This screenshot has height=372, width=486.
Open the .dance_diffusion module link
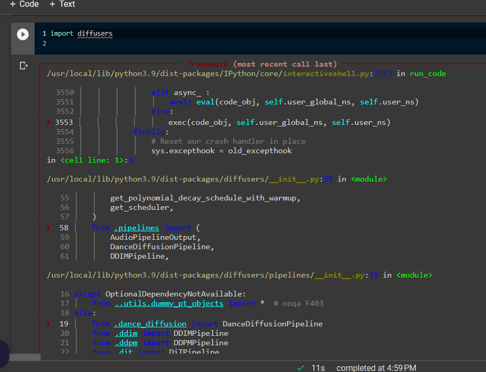click(150, 324)
